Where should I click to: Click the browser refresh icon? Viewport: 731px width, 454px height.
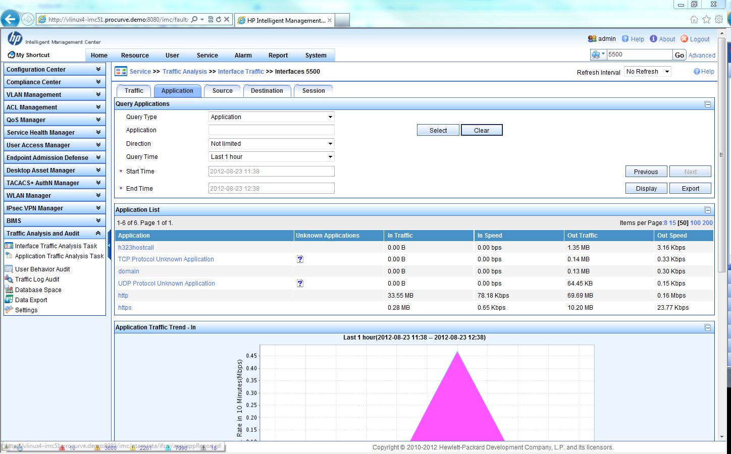(x=219, y=19)
